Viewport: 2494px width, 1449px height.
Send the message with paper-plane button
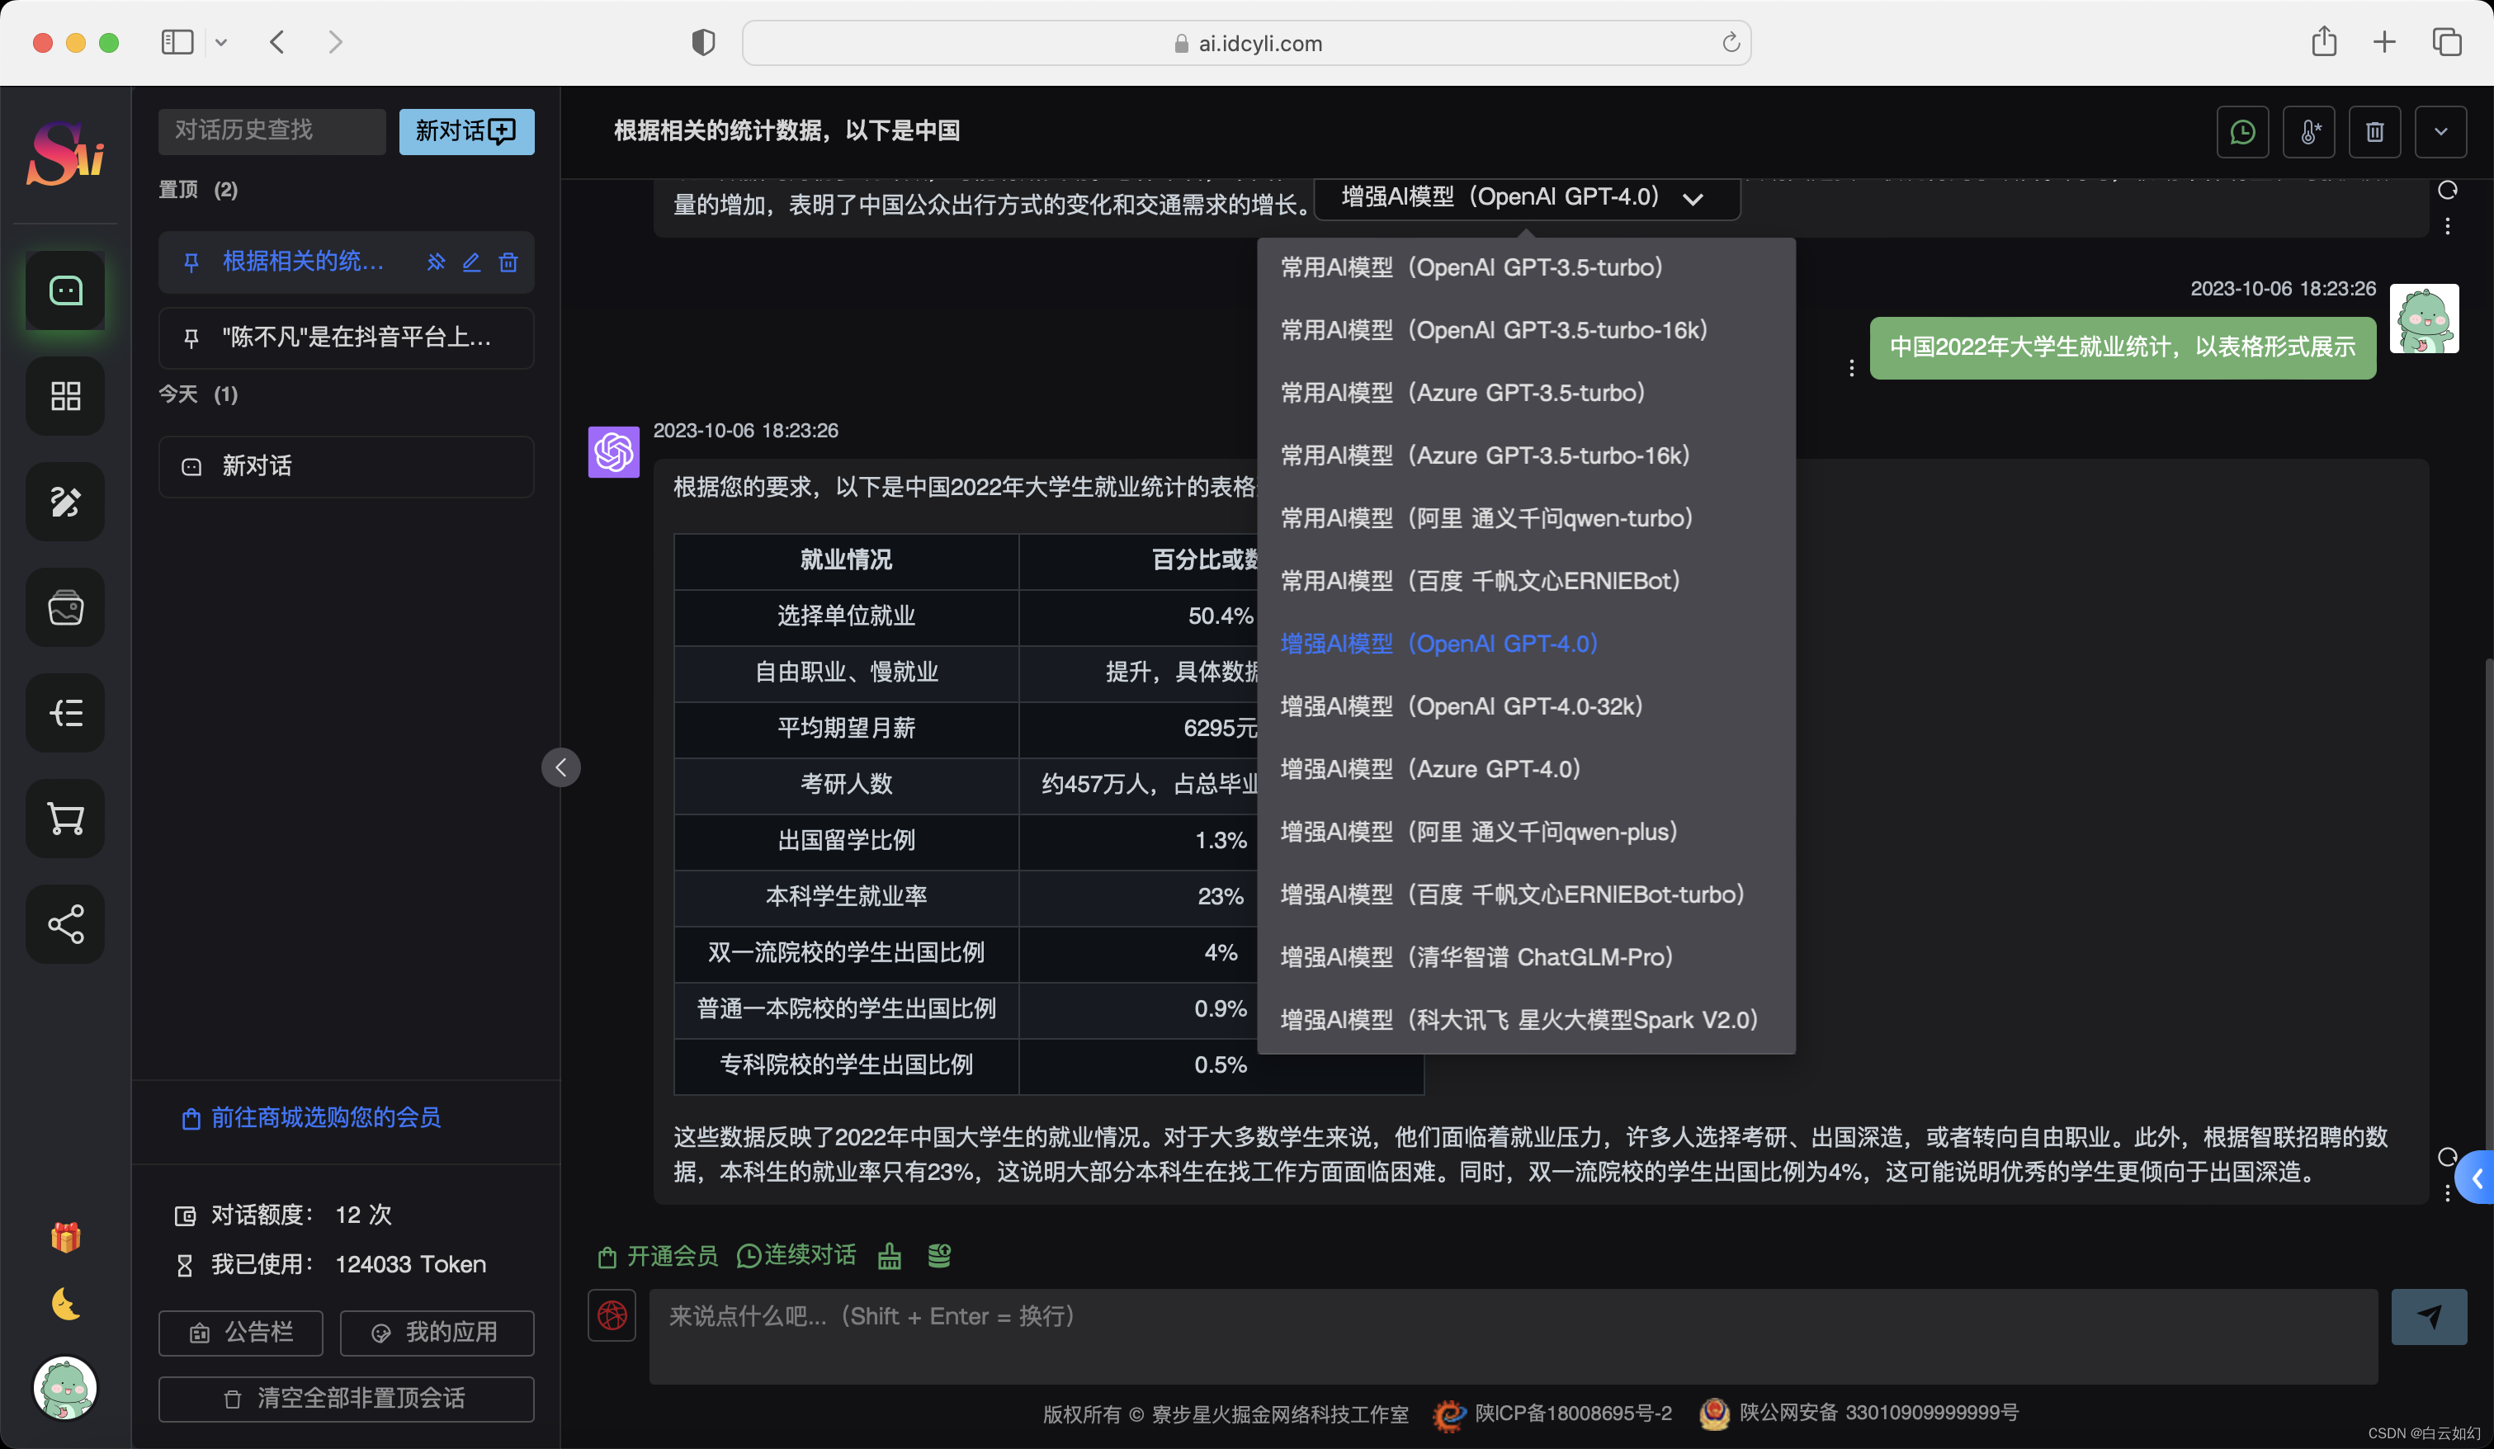point(2429,1316)
